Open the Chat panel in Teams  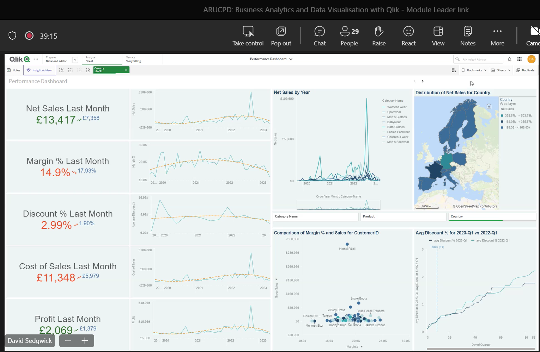point(320,35)
